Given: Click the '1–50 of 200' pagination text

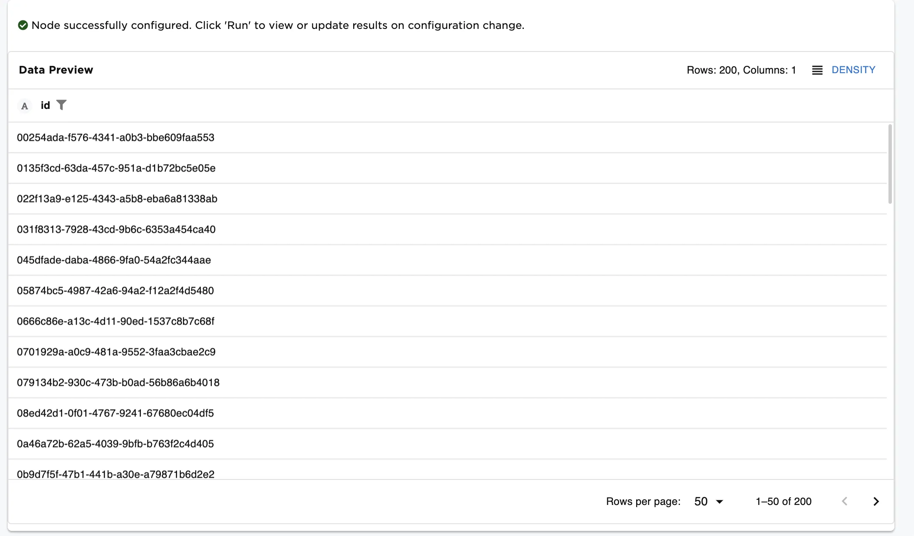Looking at the screenshot, I should click(x=783, y=502).
